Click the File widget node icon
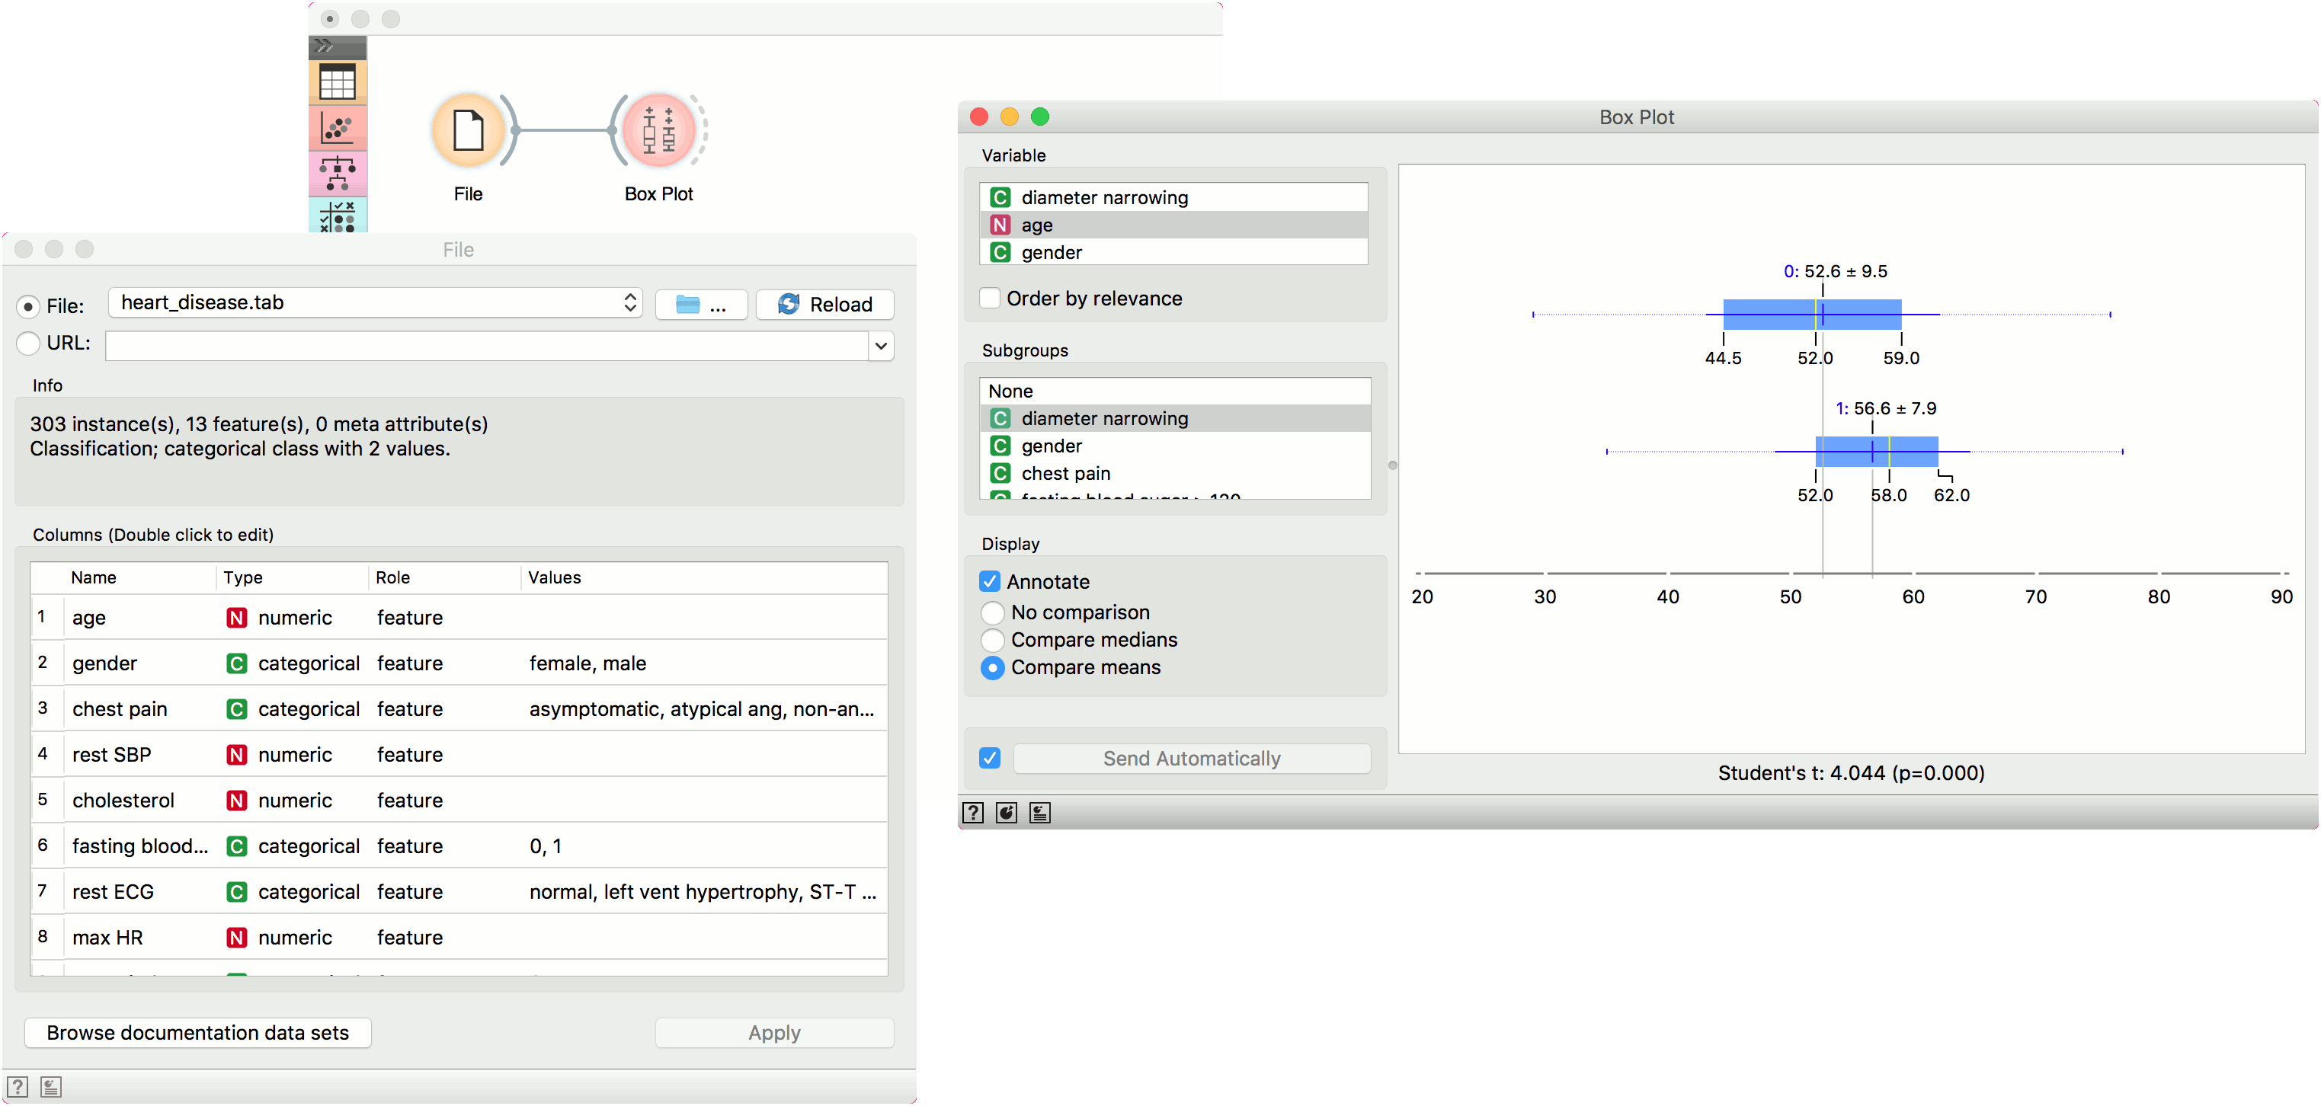Image resolution: width=2321 pixels, height=1106 pixels. (x=469, y=130)
